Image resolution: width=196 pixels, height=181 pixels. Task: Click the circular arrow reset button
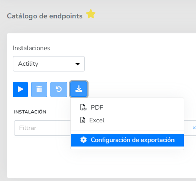coord(59,89)
